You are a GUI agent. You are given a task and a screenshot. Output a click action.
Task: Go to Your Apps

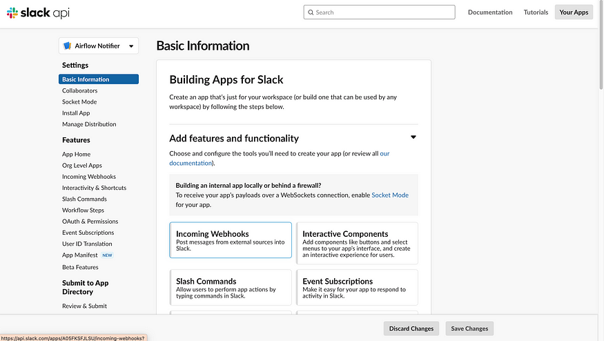click(x=574, y=12)
